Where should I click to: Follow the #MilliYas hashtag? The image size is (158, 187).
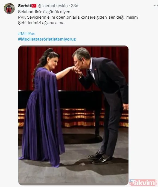click(x=27, y=34)
